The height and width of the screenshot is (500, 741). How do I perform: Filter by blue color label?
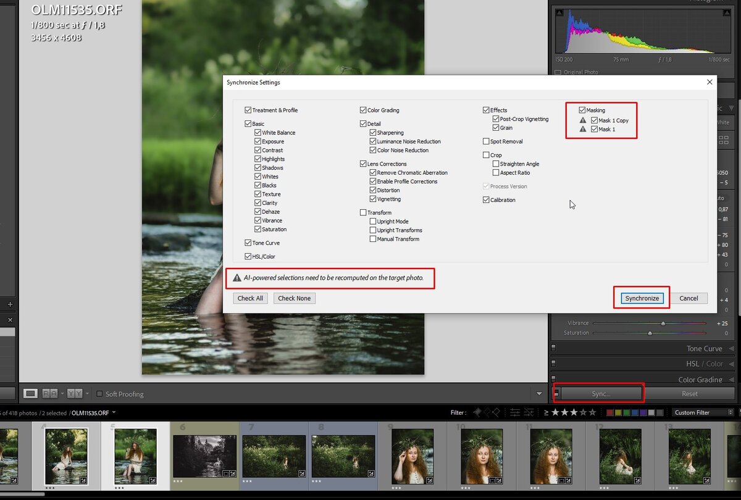click(x=635, y=412)
